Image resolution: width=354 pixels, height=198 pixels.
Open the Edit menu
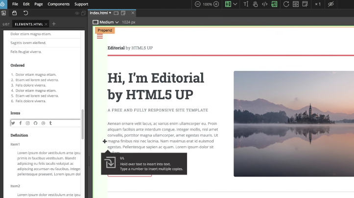pyautogui.click(x=26, y=4)
